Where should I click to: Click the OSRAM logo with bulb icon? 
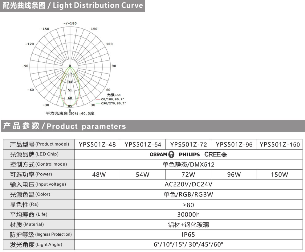click(162, 154)
